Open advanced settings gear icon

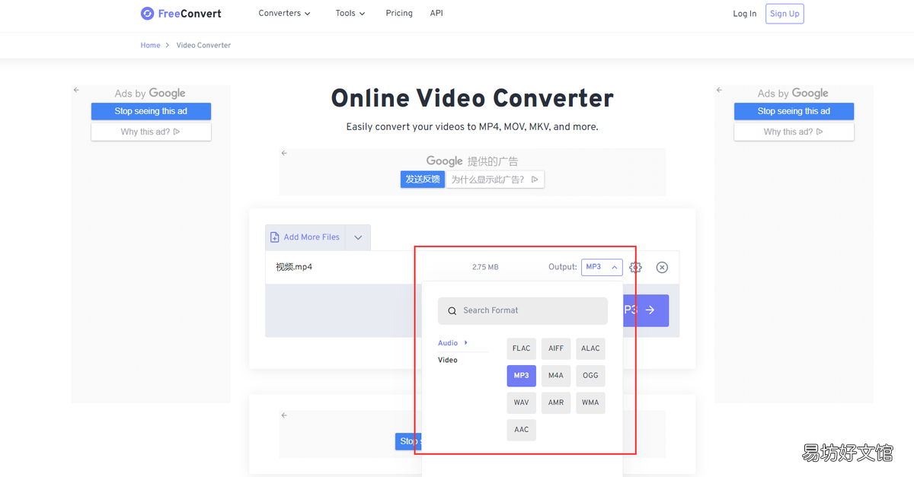635,267
